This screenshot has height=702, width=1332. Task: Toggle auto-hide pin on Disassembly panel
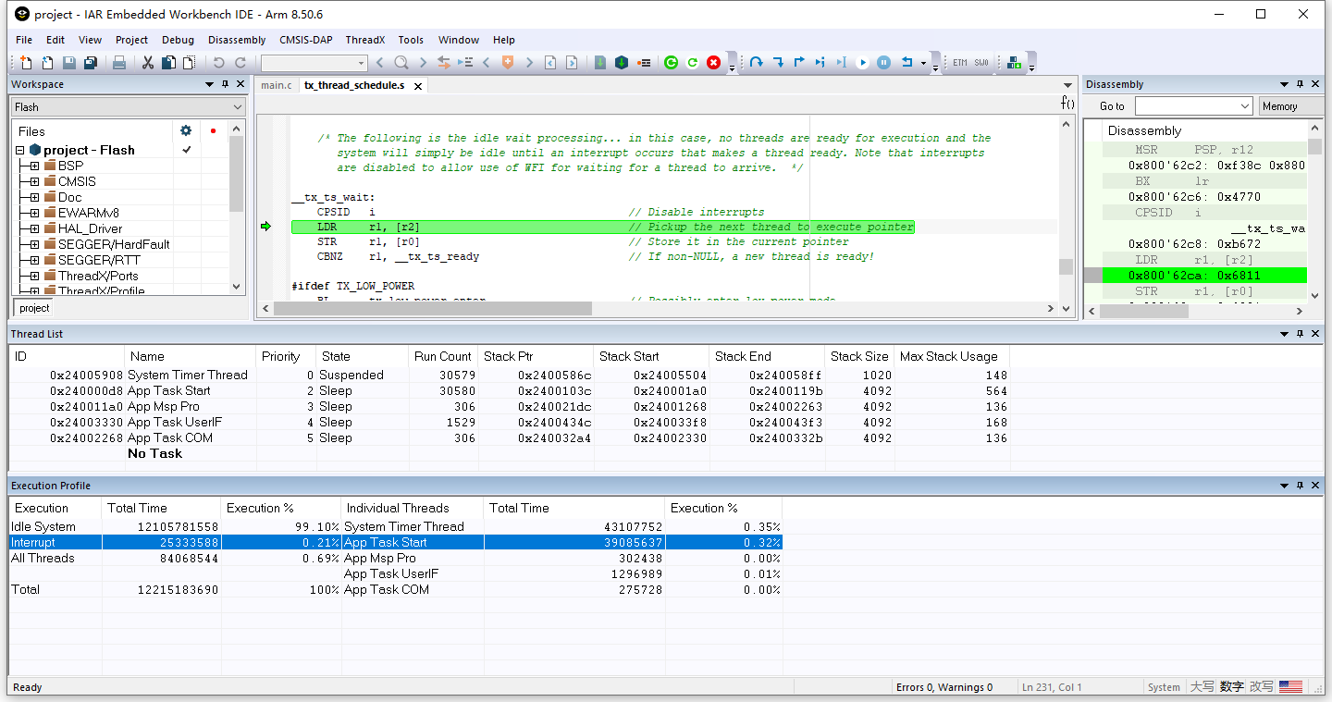tap(1300, 84)
